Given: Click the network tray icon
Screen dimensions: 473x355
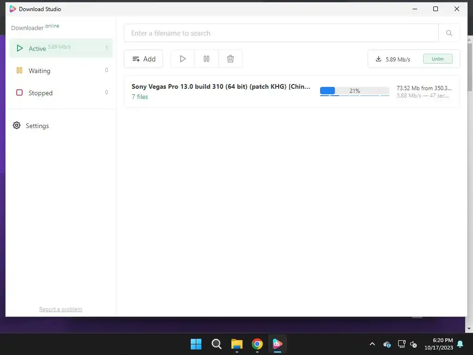Looking at the screenshot, I should coord(401,344).
